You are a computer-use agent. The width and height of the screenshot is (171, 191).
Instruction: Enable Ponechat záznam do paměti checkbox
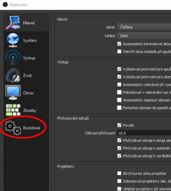[x=119, y=108]
